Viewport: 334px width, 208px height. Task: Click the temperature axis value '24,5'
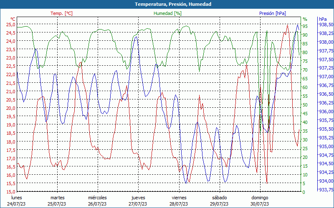[11, 33]
